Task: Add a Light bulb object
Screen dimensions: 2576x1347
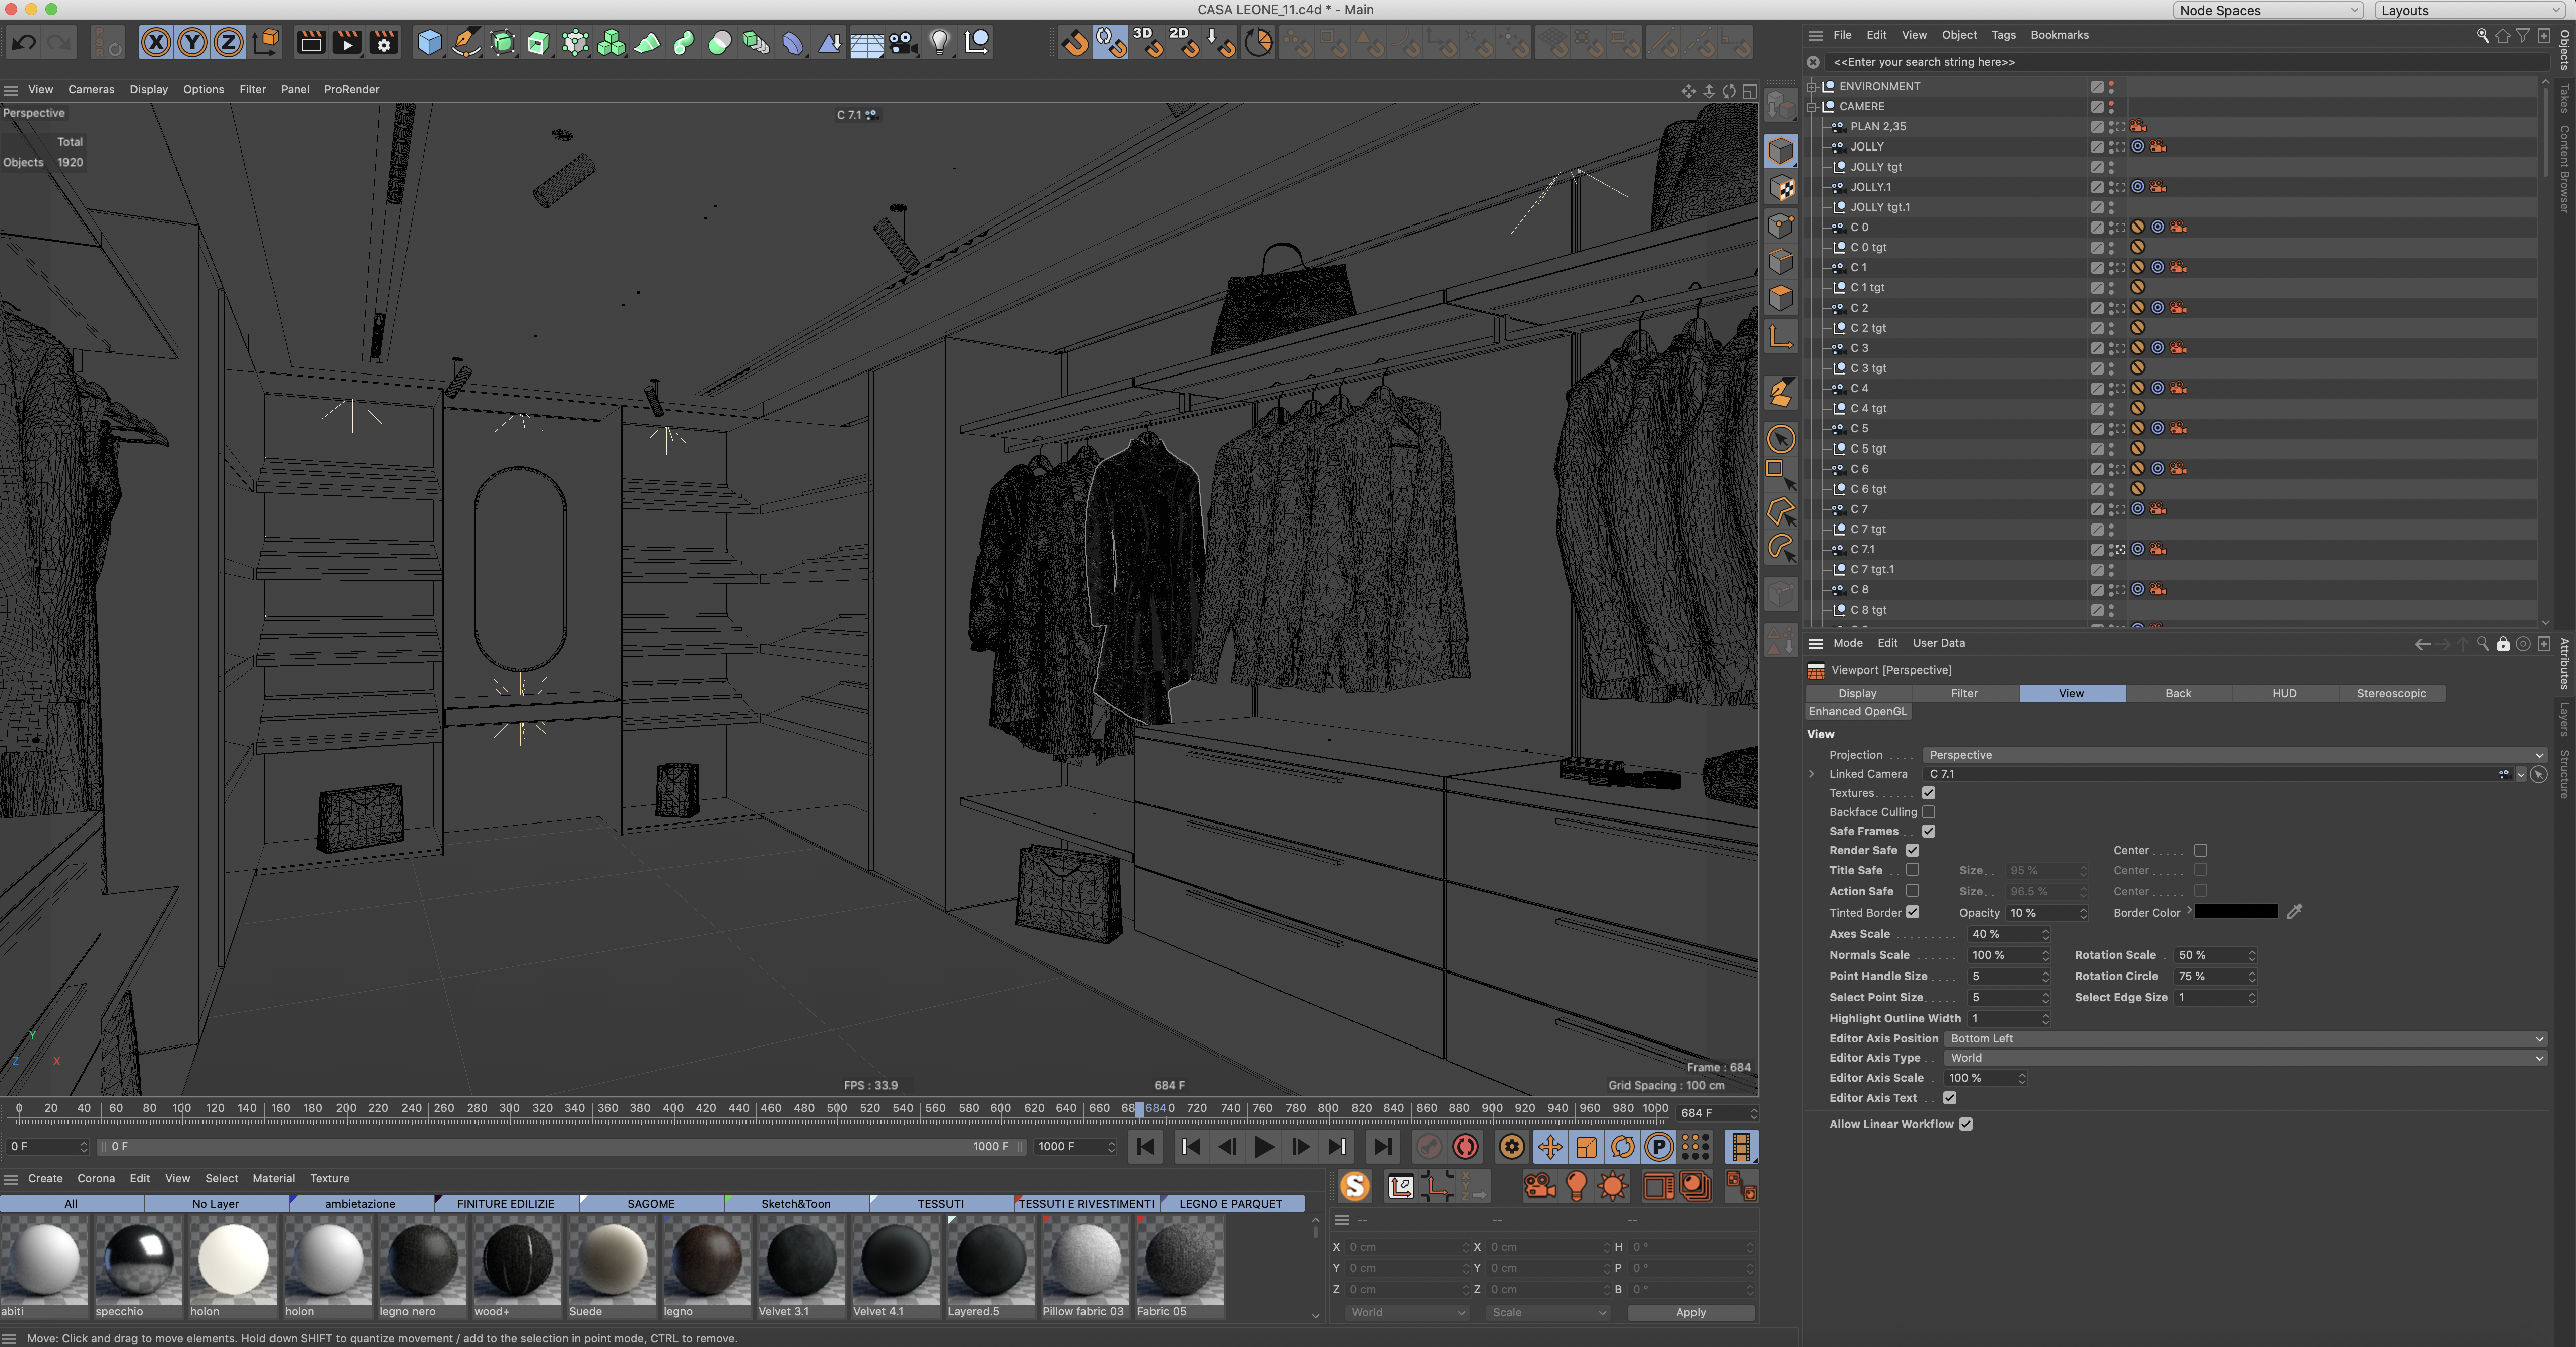Action: [x=940, y=43]
